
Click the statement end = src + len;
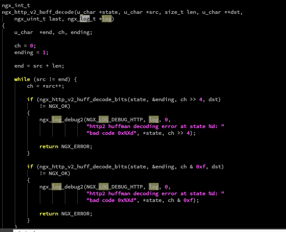click(39, 66)
